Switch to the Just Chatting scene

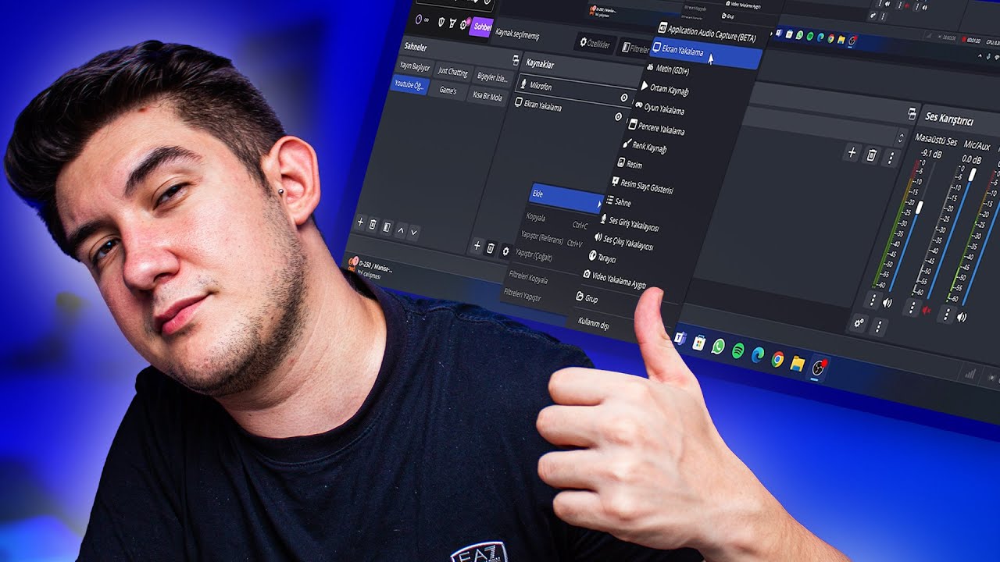click(x=453, y=73)
